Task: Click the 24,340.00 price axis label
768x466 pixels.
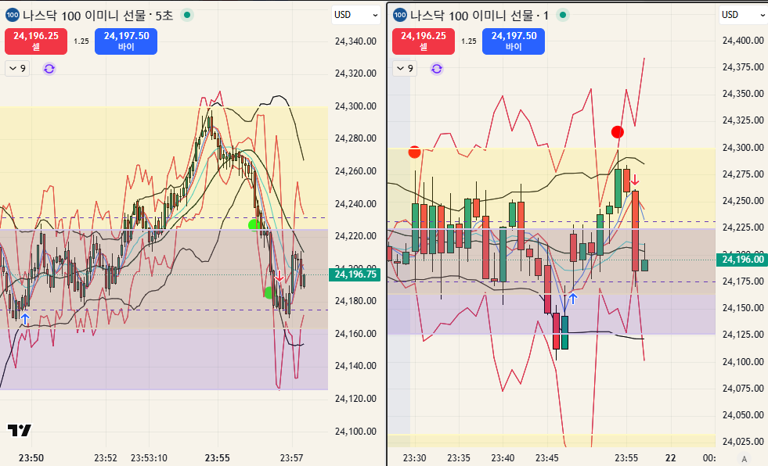Action: point(355,41)
